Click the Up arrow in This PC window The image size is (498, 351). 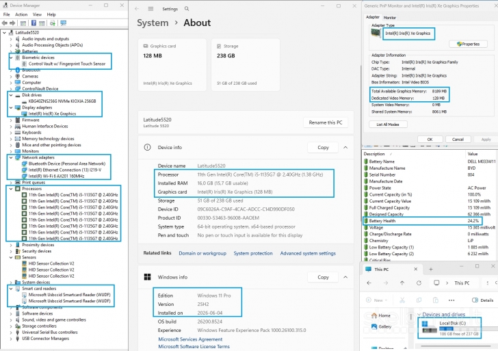(402, 283)
